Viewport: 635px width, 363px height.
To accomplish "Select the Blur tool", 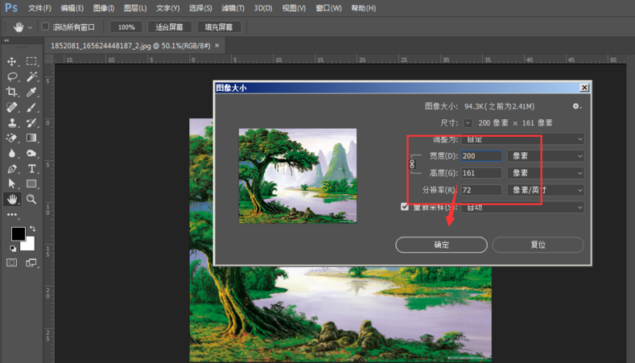I will point(12,154).
